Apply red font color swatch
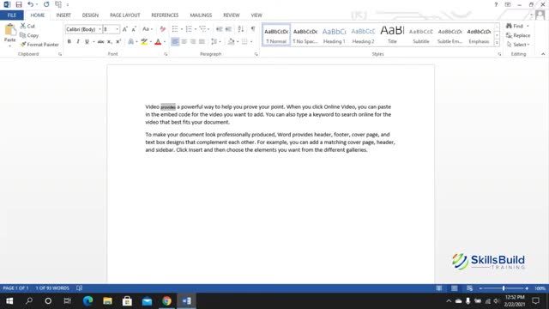The height and width of the screenshot is (309, 549). 158,42
